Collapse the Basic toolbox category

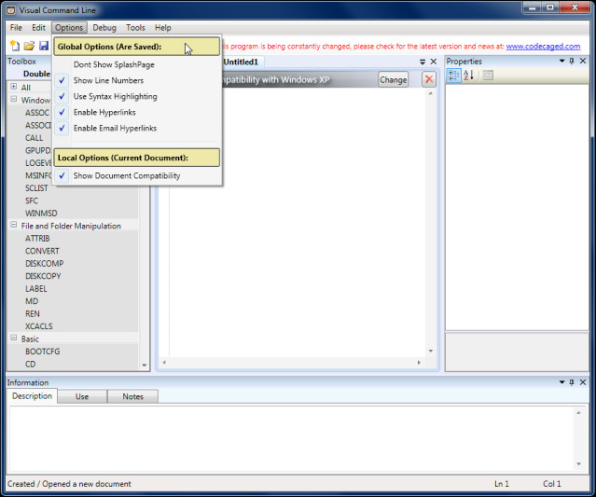tap(14, 338)
